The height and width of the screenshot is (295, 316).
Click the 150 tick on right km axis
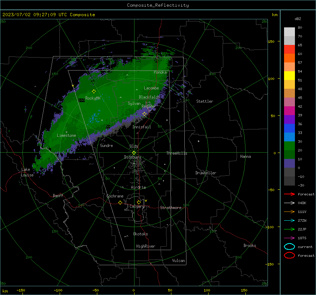[x=271, y=41]
